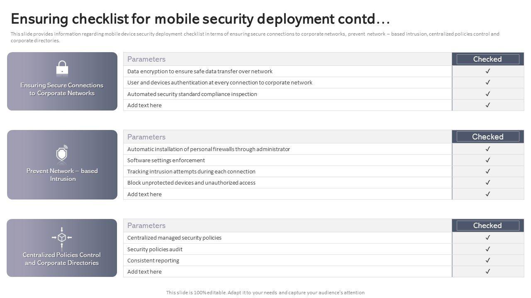Screen dimensions: 531x298
Task: Select Prevent Network – based Intrusion label
Action: click(x=62, y=175)
